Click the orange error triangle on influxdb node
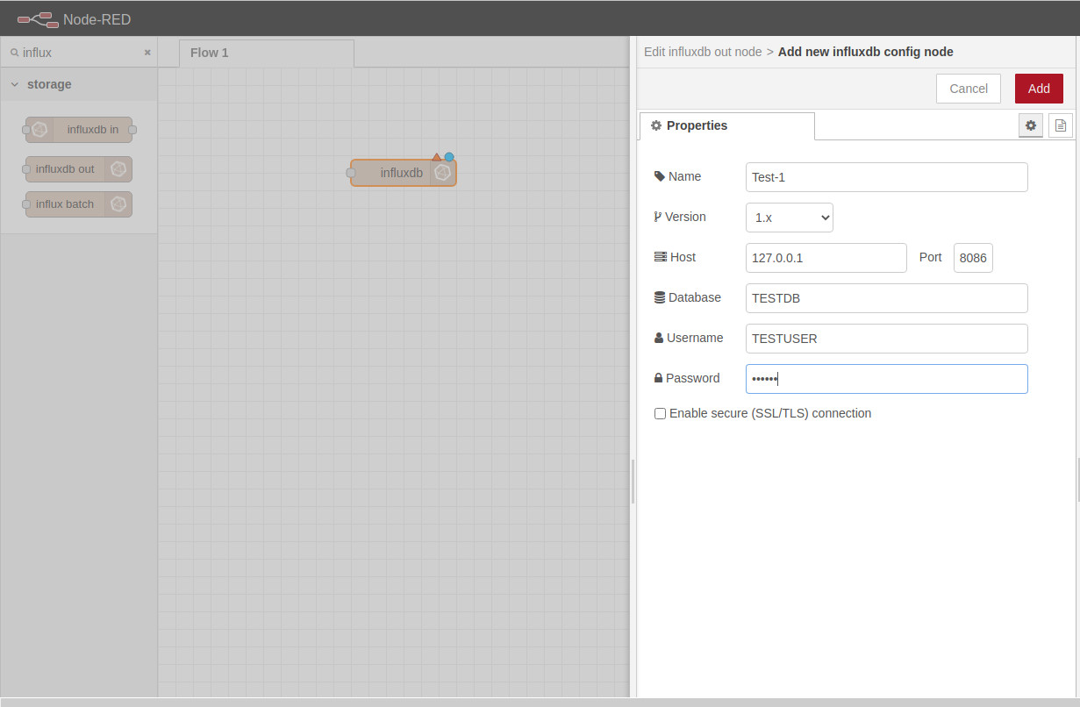Image resolution: width=1080 pixels, height=707 pixels. [x=436, y=158]
